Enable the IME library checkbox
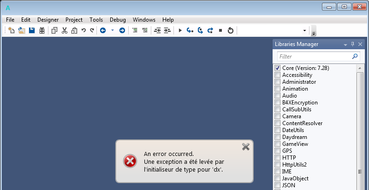The image size is (369, 190). click(278, 172)
